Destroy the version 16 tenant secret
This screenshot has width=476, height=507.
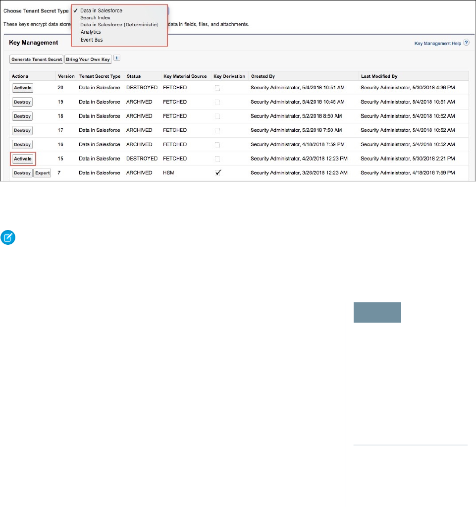[x=22, y=145]
